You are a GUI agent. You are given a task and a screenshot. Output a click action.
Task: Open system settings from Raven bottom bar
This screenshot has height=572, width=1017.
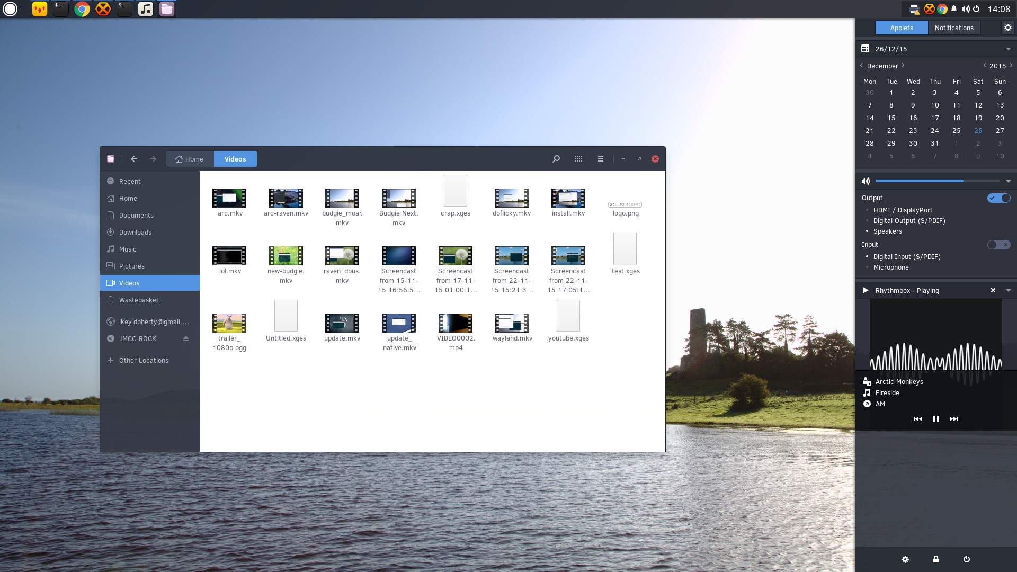[x=905, y=559]
